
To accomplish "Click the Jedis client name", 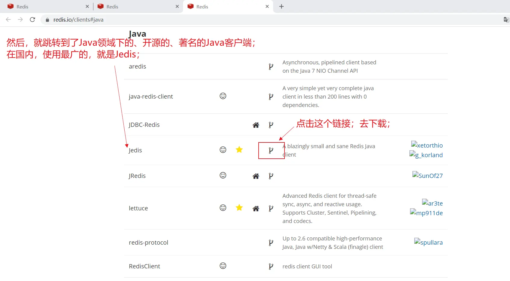I will [x=135, y=150].
